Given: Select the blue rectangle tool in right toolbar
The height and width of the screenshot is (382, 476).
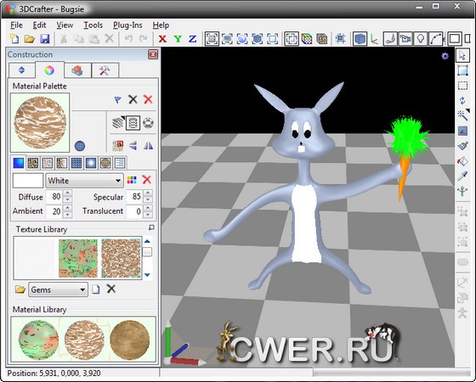Looking at the screenshot, I should pyautogui.click(x=462, y=70).
